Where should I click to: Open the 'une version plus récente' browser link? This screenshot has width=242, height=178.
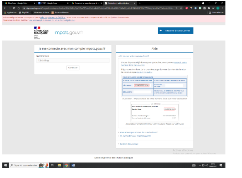point(52,20)
